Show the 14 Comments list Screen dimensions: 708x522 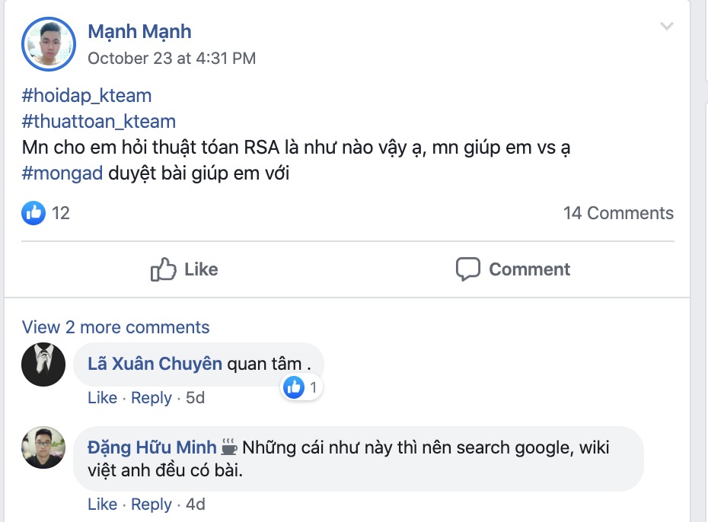tap(617, 213)
